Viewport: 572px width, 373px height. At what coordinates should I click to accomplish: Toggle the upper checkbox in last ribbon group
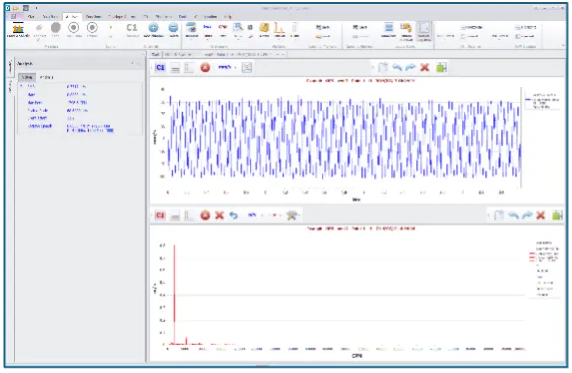(x=518, y=27)
